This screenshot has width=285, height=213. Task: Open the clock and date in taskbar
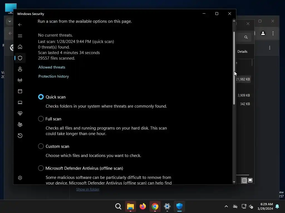(265, 206)
